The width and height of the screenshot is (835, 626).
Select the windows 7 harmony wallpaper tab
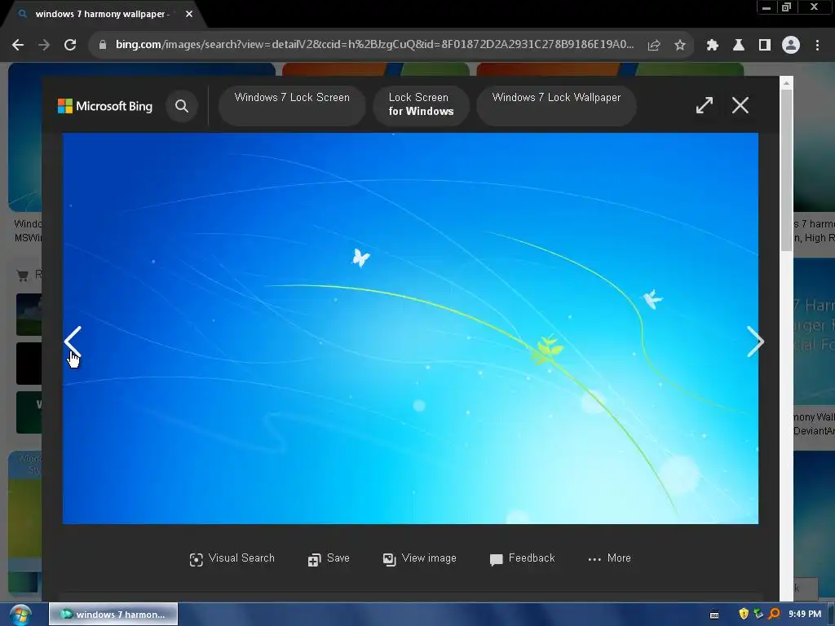point(101,14)
